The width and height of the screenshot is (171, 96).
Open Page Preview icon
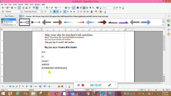[30, 8]
